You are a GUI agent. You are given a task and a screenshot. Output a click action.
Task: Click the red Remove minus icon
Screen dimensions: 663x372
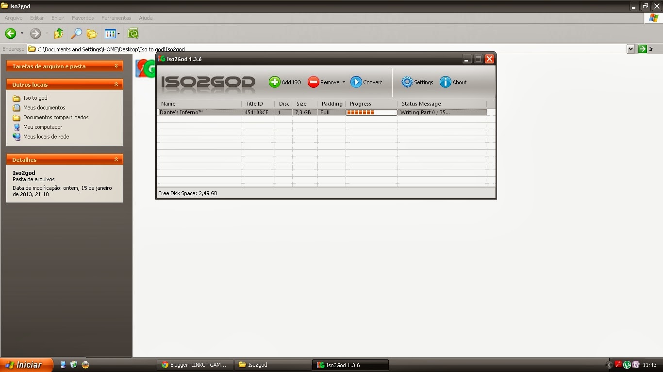coord(314,82)
